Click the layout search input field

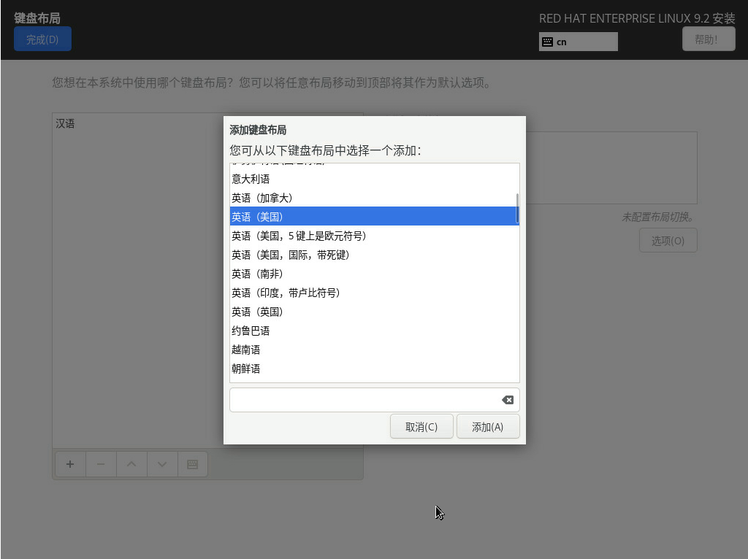(x=364, y=400)
